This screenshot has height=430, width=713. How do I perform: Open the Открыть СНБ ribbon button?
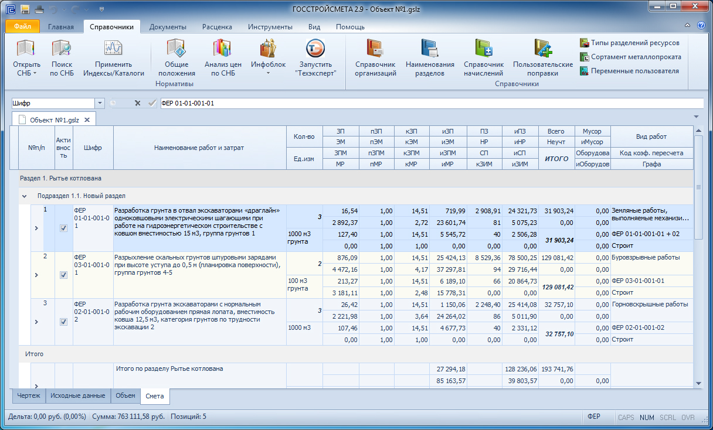tap(26, 57)
